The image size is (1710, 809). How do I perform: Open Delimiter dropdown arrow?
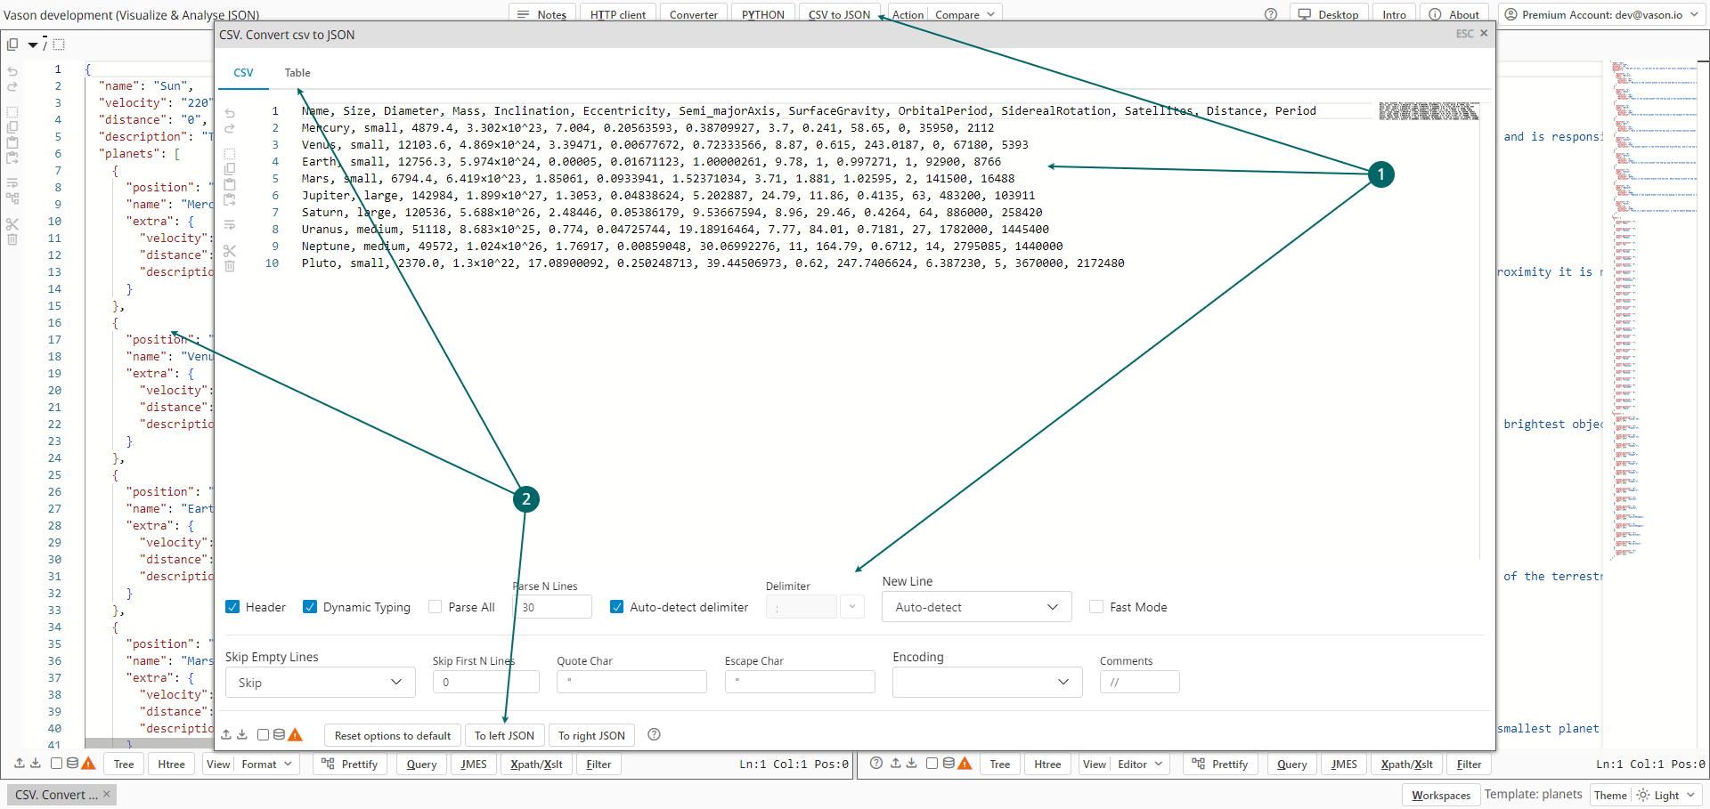click(852, 607)
